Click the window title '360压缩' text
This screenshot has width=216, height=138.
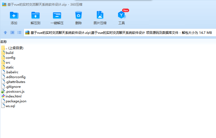76,5
